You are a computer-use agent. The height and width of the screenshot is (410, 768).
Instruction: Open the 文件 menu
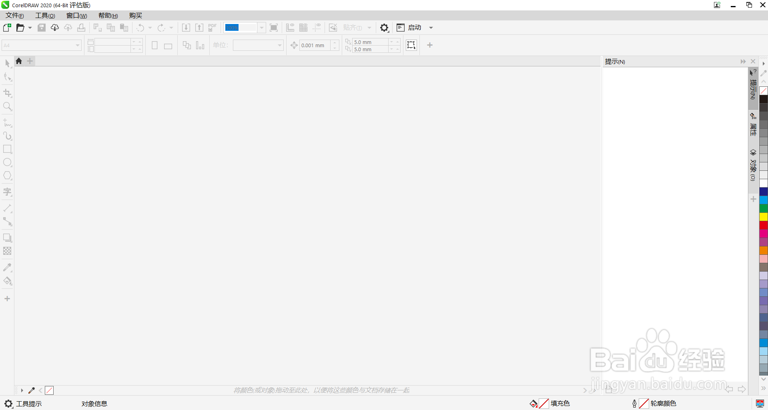[14, 16]
